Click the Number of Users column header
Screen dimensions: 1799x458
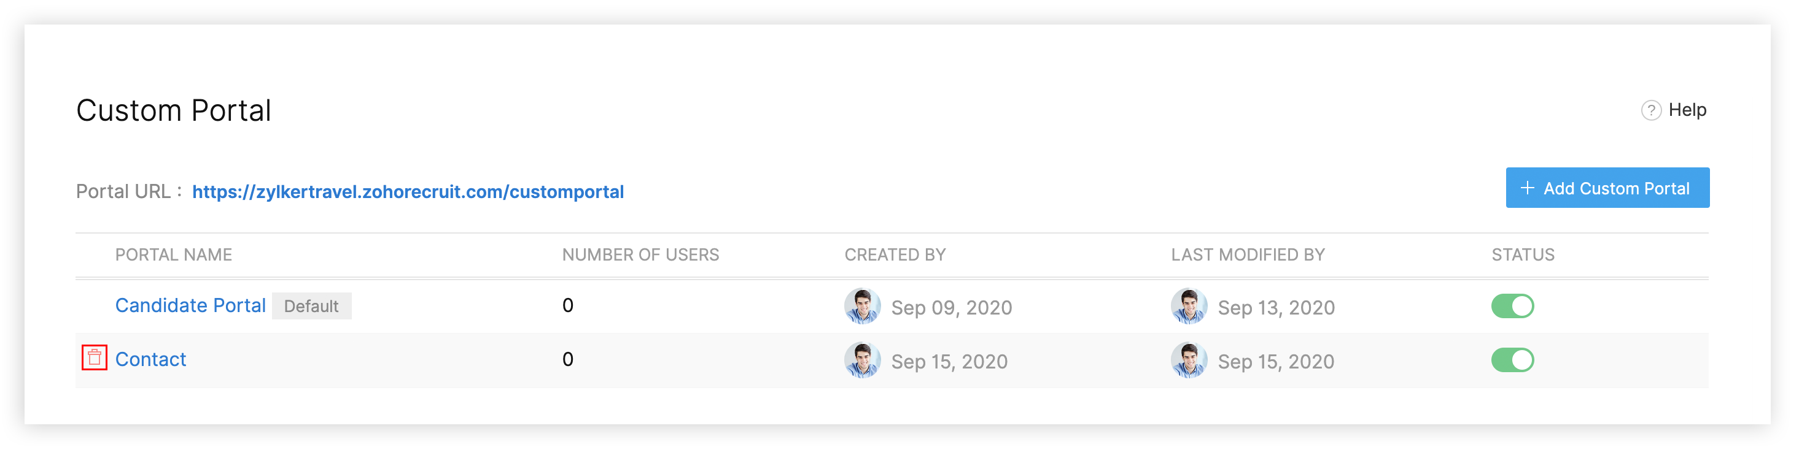pos(642,255)
